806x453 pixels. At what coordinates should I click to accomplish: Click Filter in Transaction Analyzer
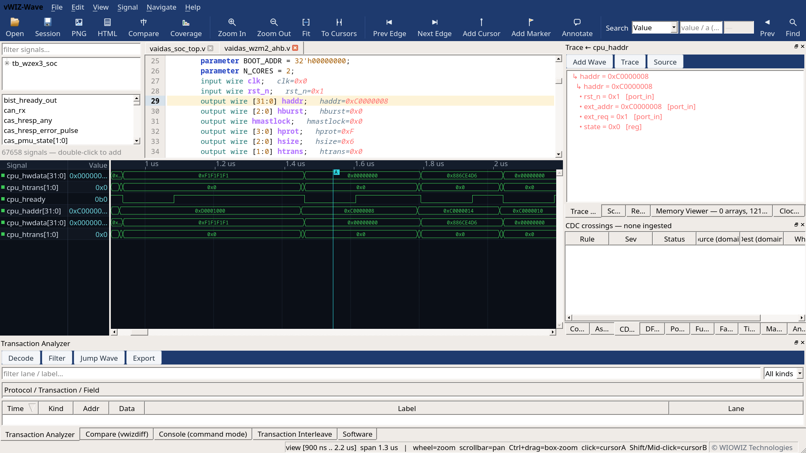point(57,358)
